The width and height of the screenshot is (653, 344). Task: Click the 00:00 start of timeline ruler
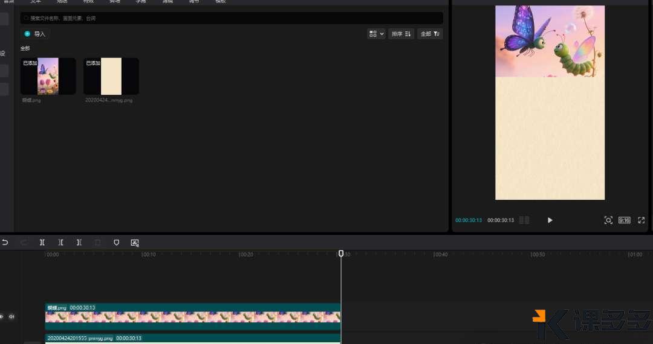point(51,254)
